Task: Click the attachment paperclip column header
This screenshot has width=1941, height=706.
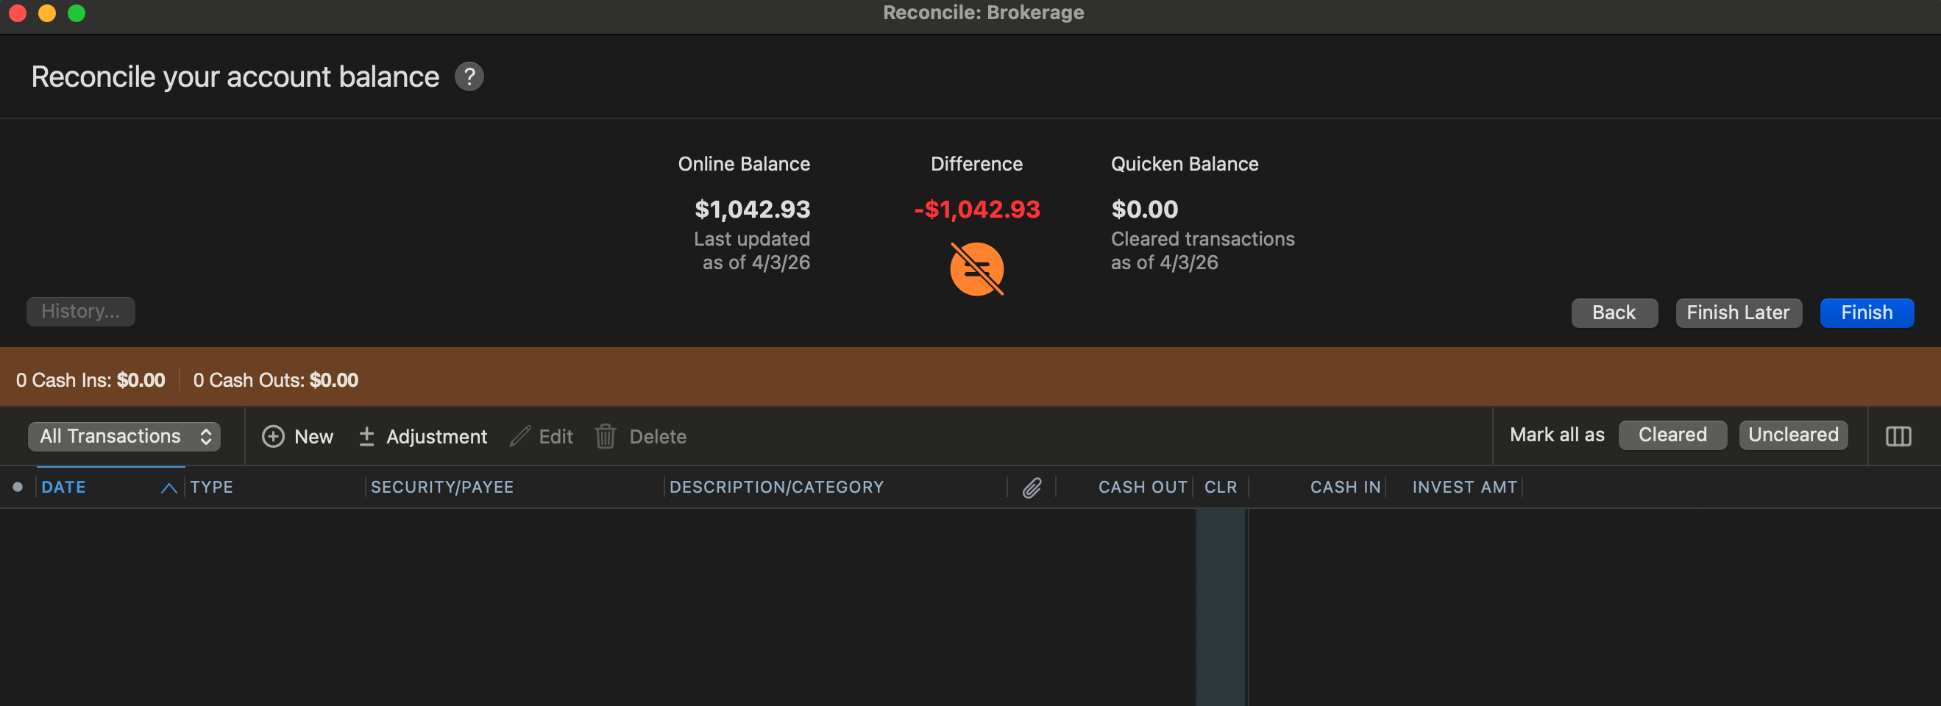Action: coord(1032,488)
